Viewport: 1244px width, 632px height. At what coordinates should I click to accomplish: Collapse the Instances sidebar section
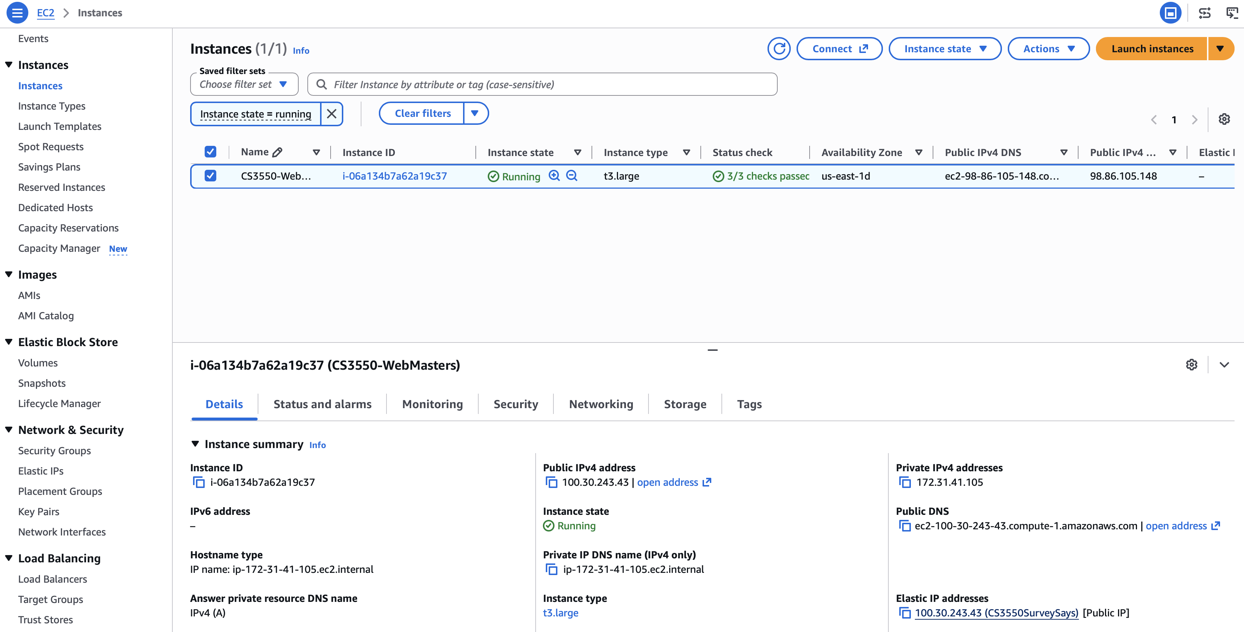point(9,65)
